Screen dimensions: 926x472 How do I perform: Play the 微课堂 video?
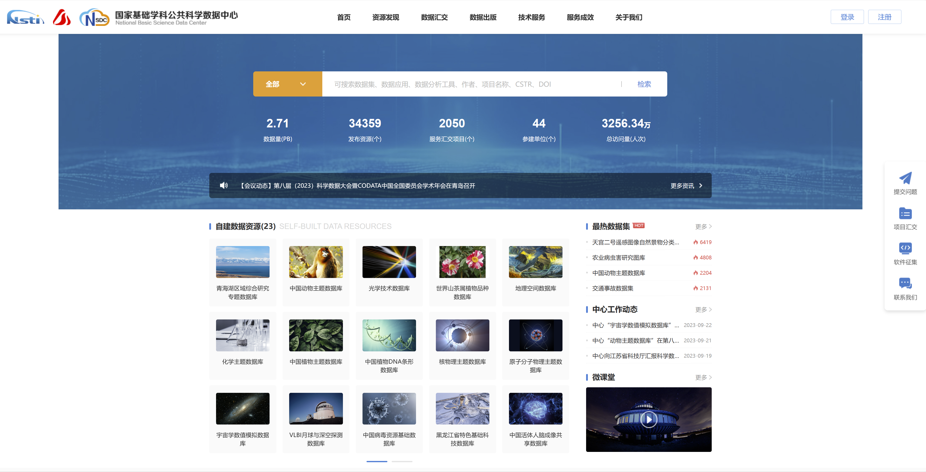(649, 419)
